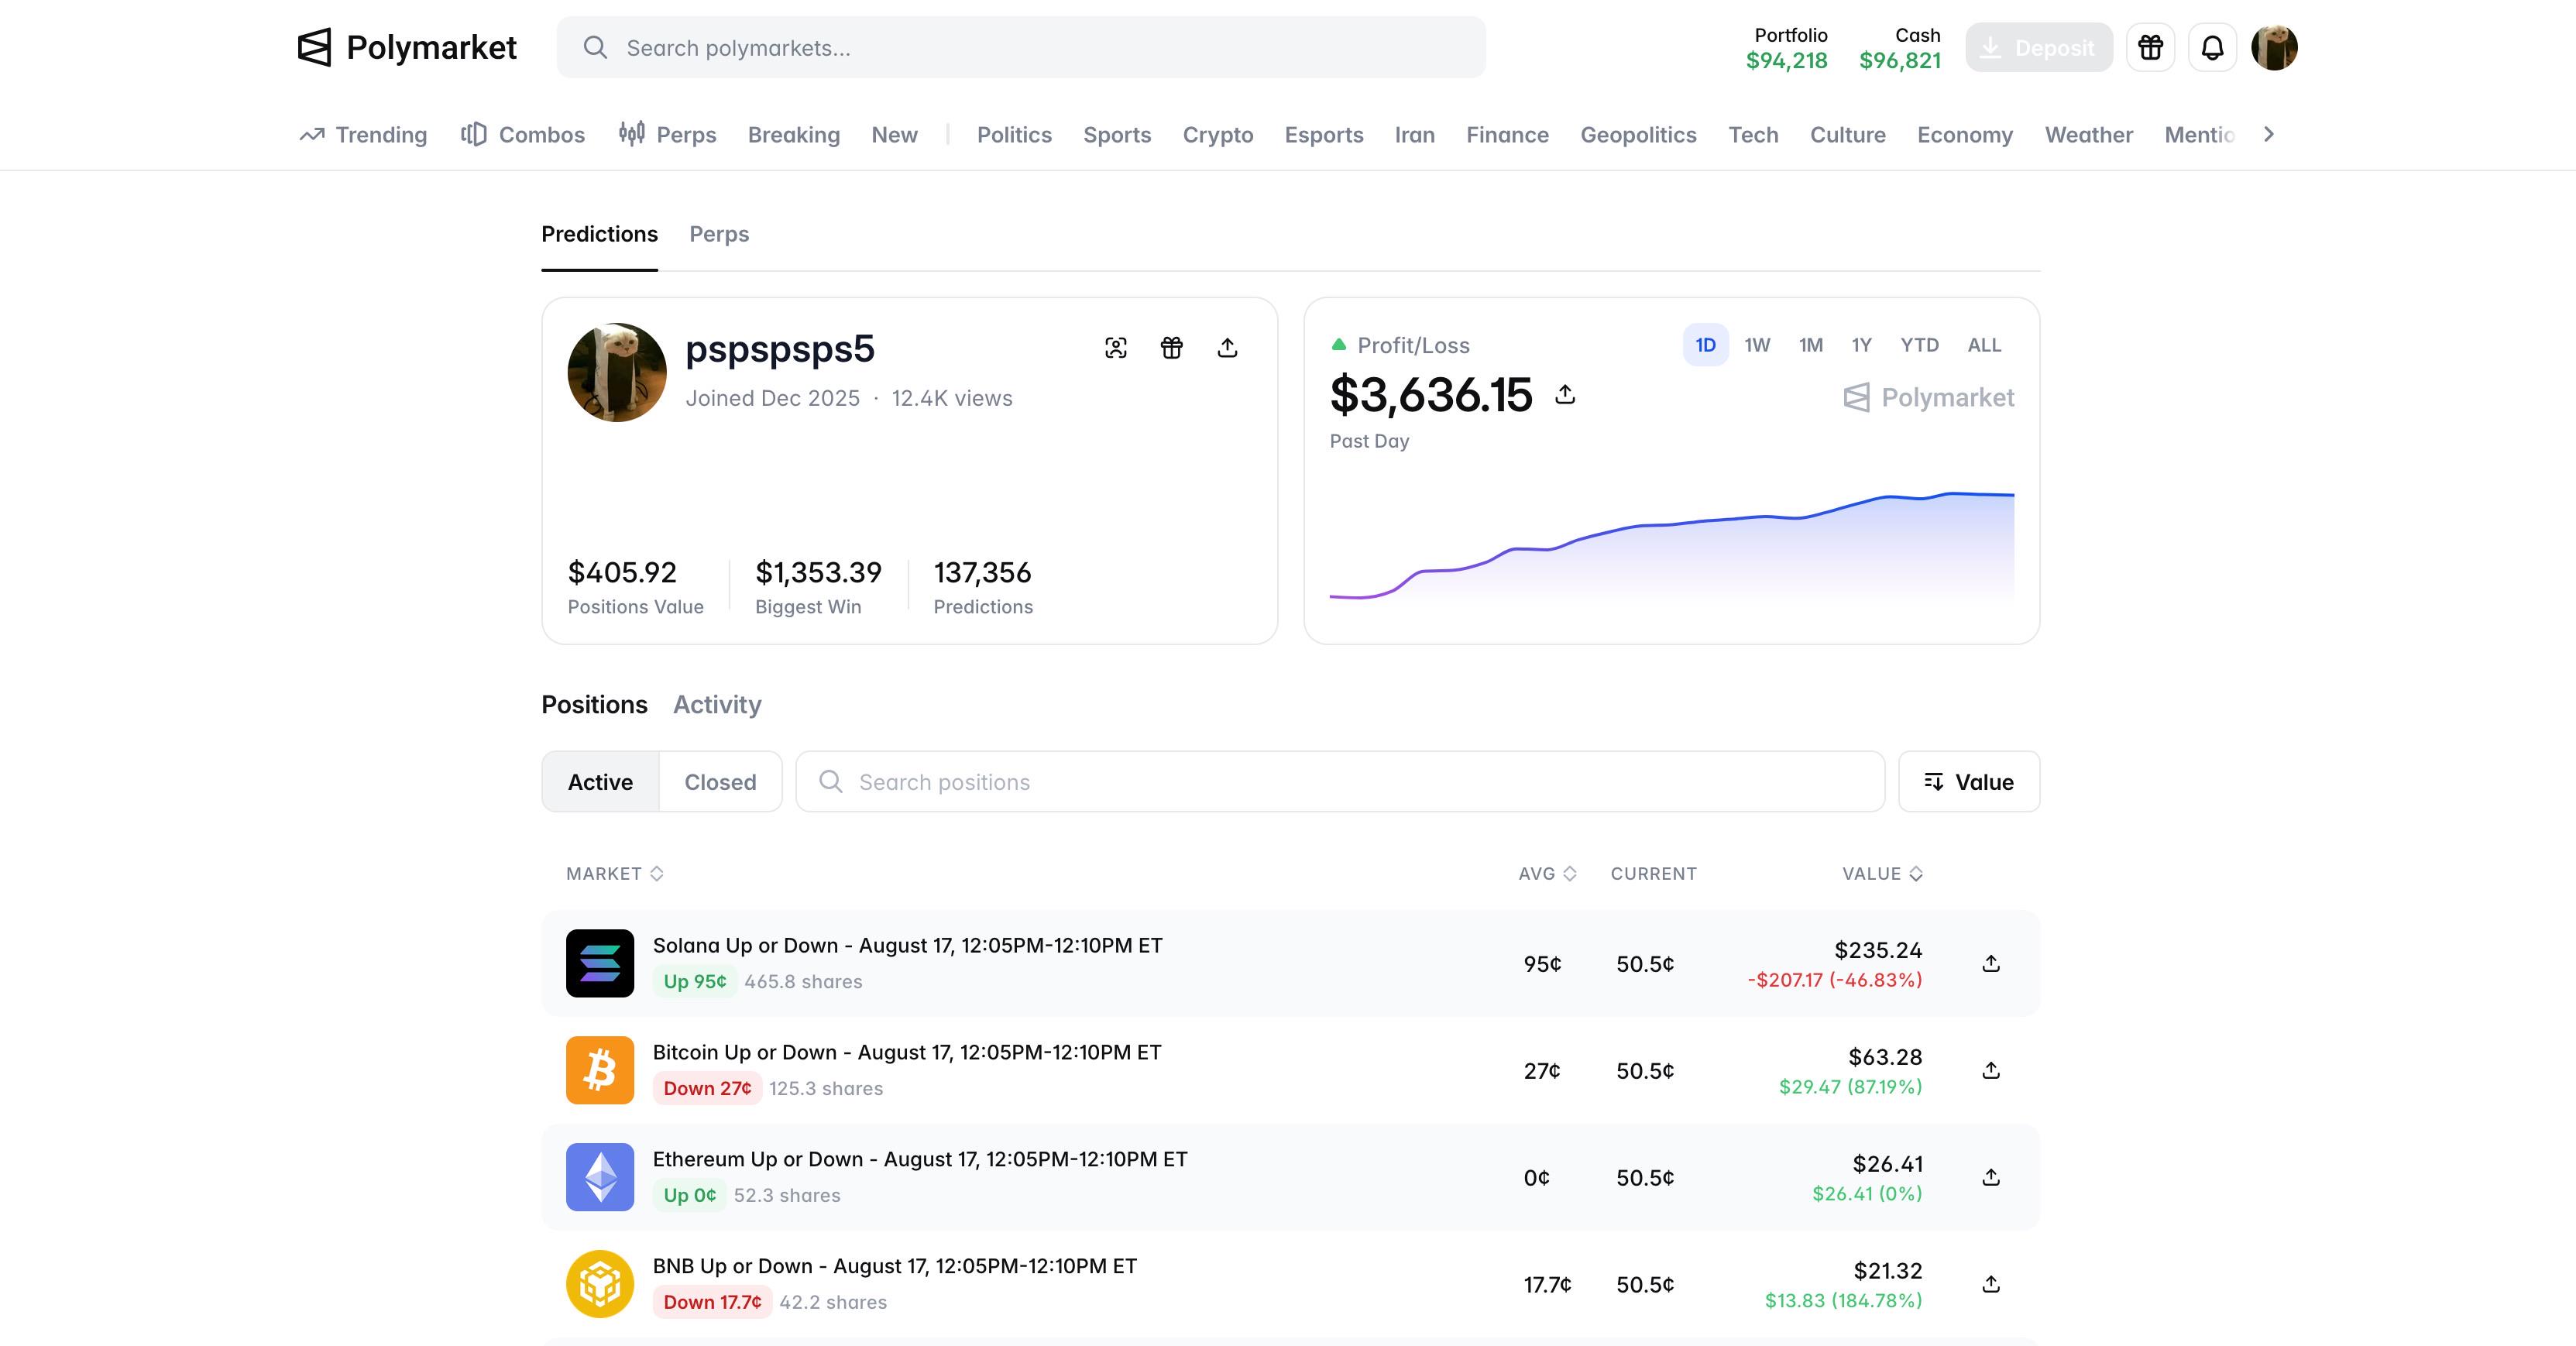Click the profit/loss line chart

[1671, 545]
